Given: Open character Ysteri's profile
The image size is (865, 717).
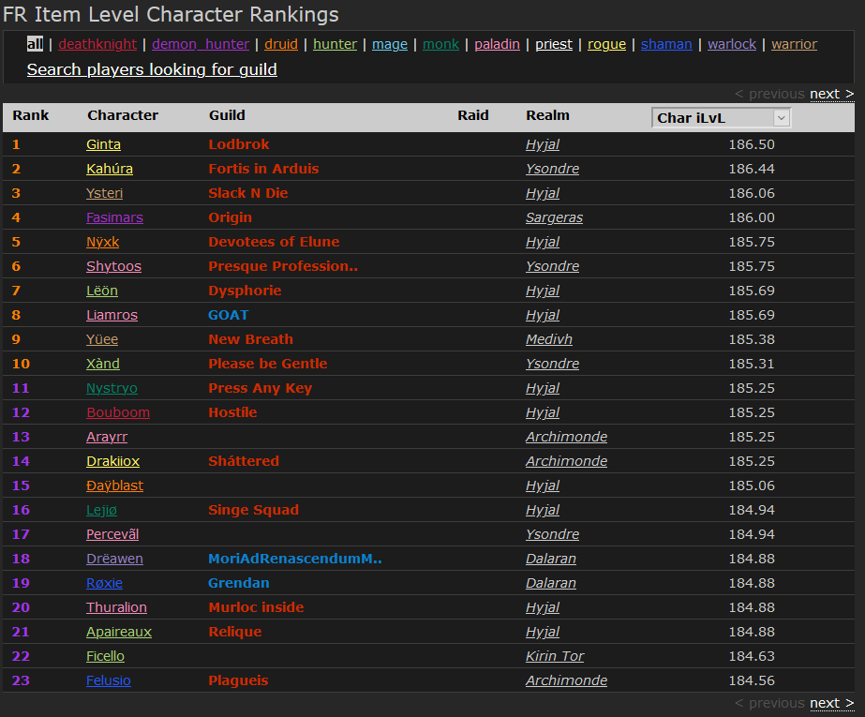Looking at the screenshot, I should 105,193.
